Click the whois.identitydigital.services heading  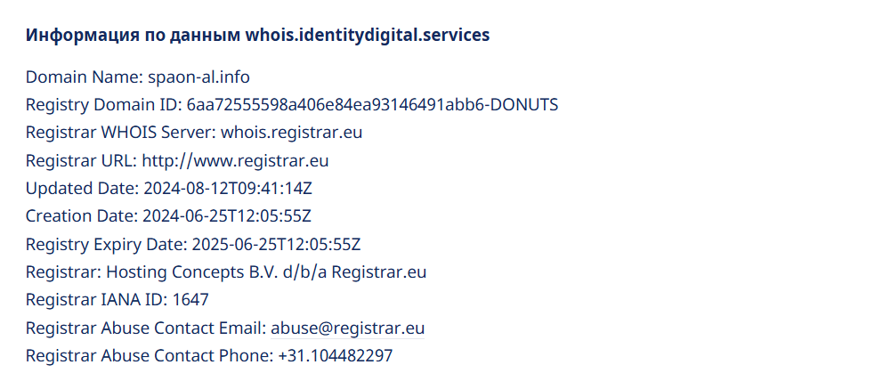257,36
